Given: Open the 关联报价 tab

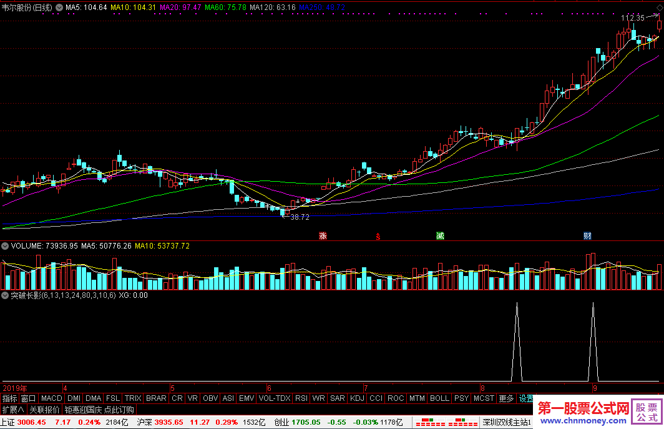Looking at the screenshot, I should click(x=44, y=410).
